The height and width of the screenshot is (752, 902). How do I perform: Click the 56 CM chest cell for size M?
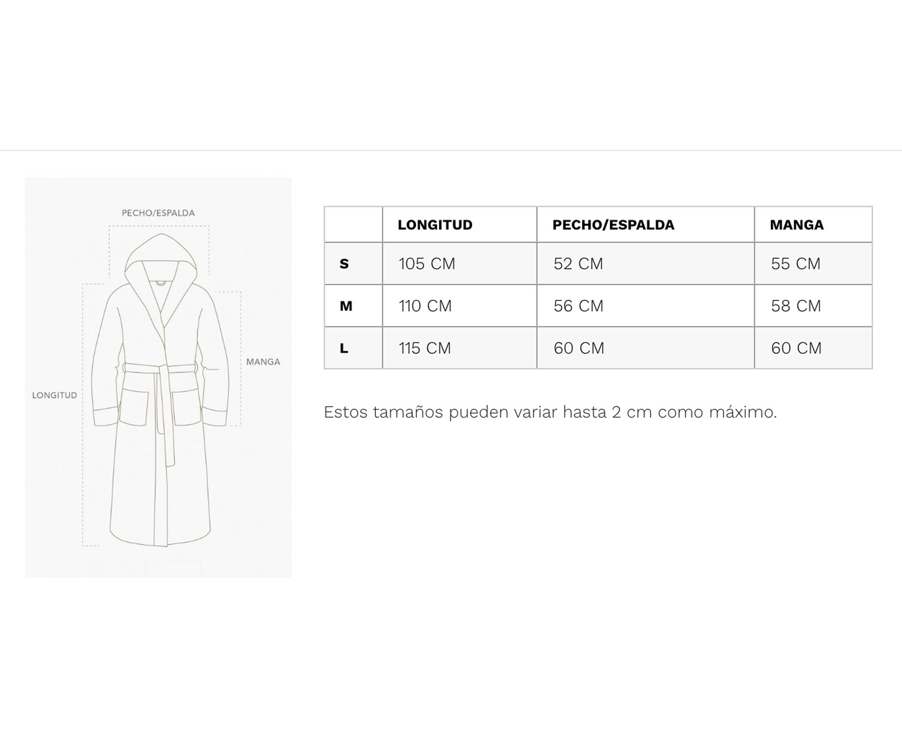point(578,306)
